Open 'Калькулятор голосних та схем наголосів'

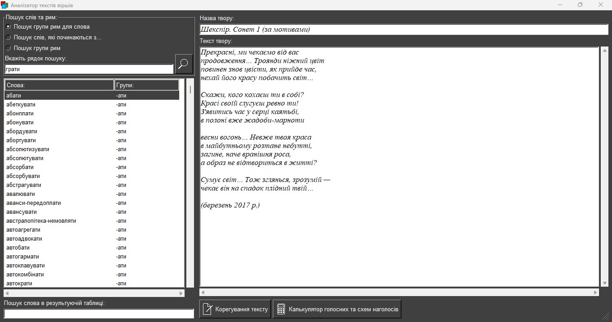pos(337,309)
